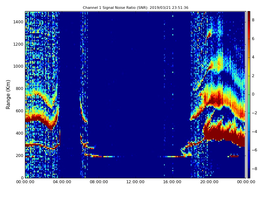The image size is (263, 197).
Task: Click the 16:00:00 time axis label
Action: click(x=172, y=182)
